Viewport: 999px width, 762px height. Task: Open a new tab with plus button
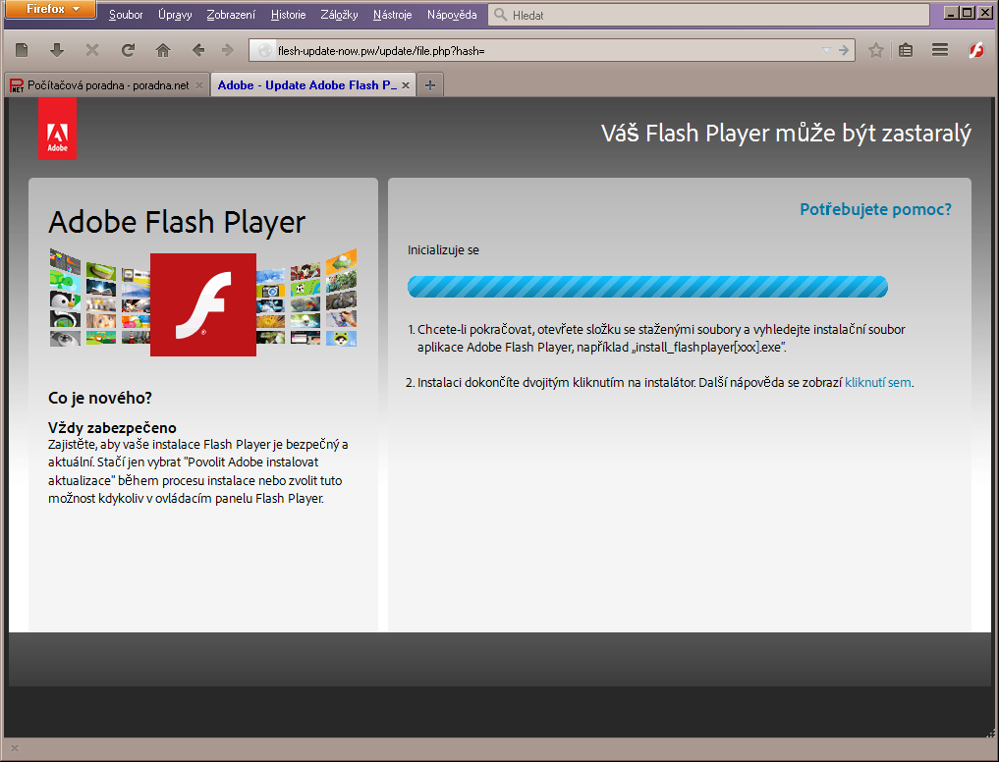coord(430,85)
